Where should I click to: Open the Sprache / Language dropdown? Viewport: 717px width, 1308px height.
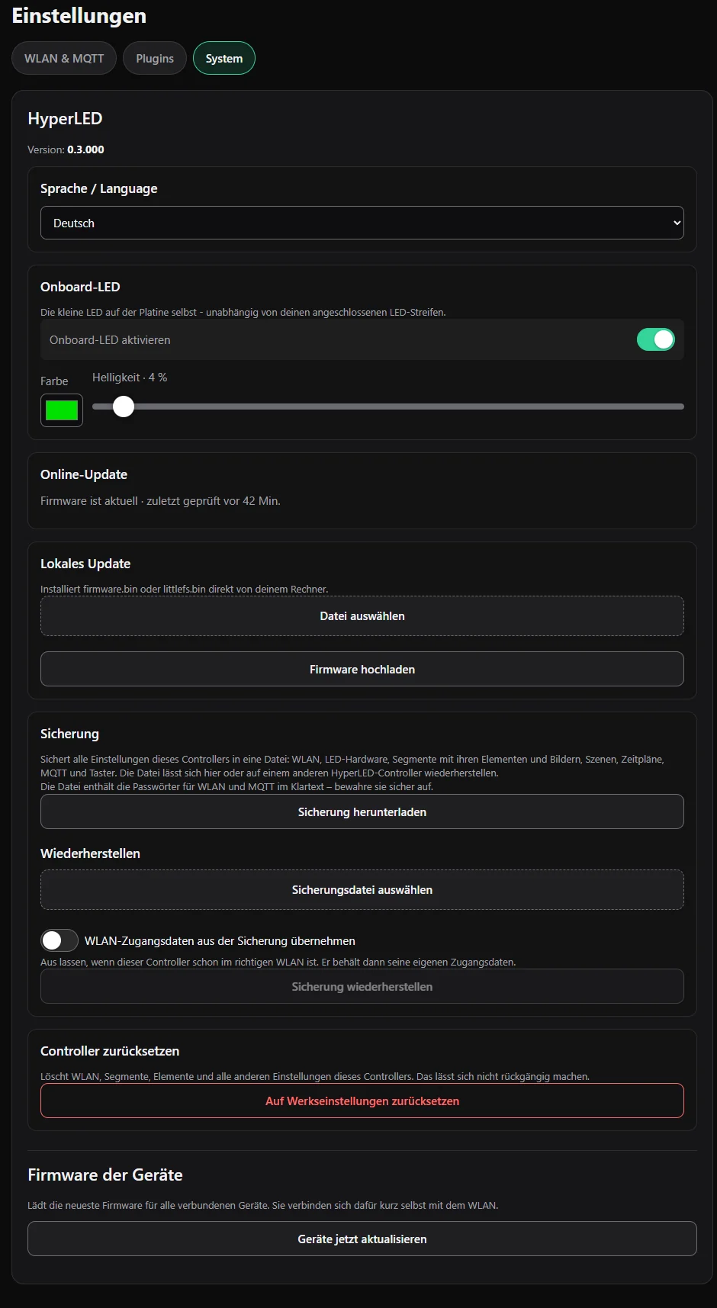click(362, 223)
